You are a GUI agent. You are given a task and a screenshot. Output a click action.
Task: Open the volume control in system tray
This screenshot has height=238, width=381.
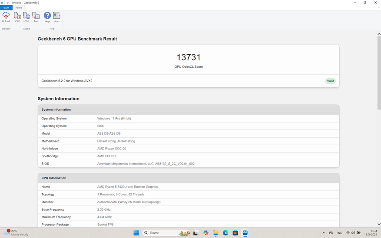click(x=353, y=233)
